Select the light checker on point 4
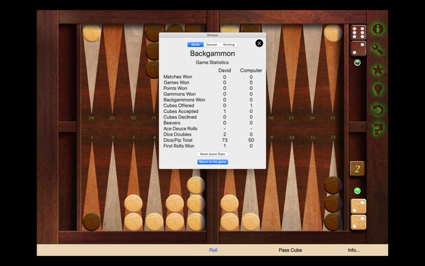 (x=154, y=222)
